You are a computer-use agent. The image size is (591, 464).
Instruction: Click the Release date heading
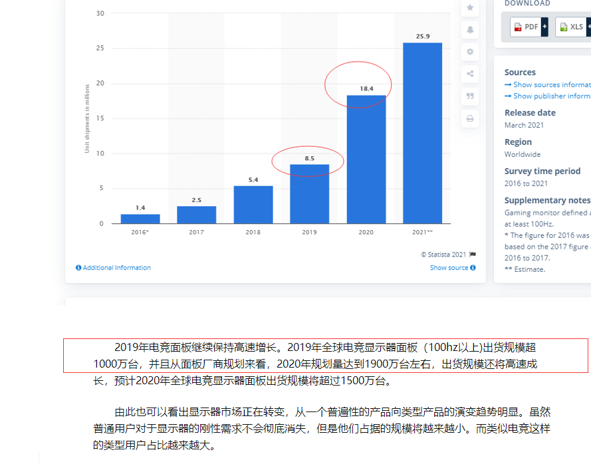click(x=530, y=113)
